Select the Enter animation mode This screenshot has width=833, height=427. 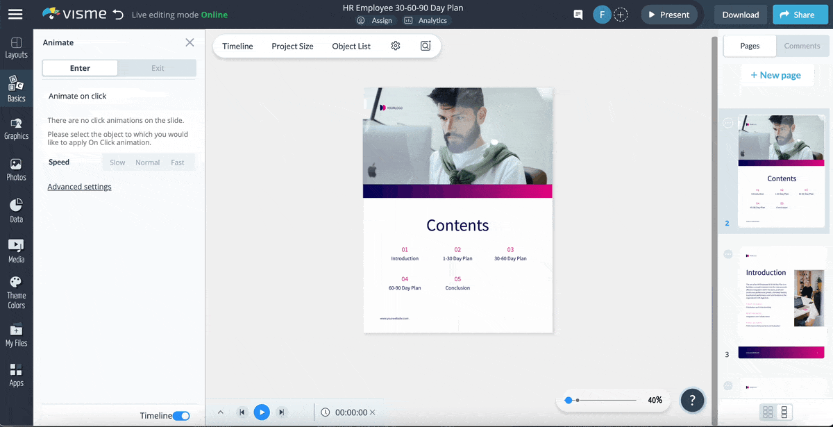pos(80,67)
